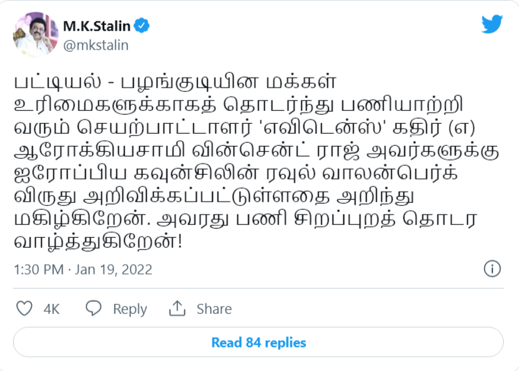Click the 4K likes count
519x371 pixels.
[x=52, y=309]
